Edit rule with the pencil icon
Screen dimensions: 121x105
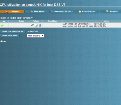(32, 25)
